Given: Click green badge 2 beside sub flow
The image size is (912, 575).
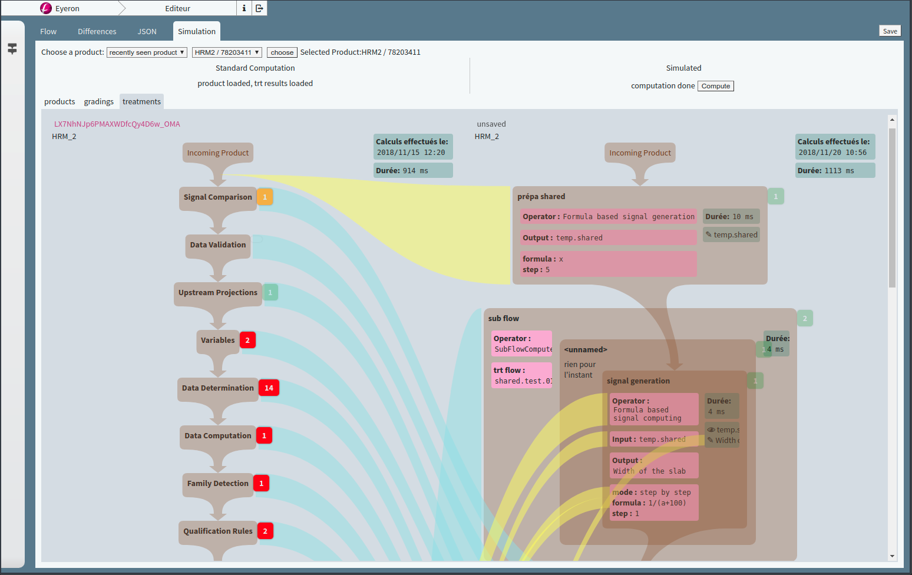Looking at the screenshot, I should 805,318.
